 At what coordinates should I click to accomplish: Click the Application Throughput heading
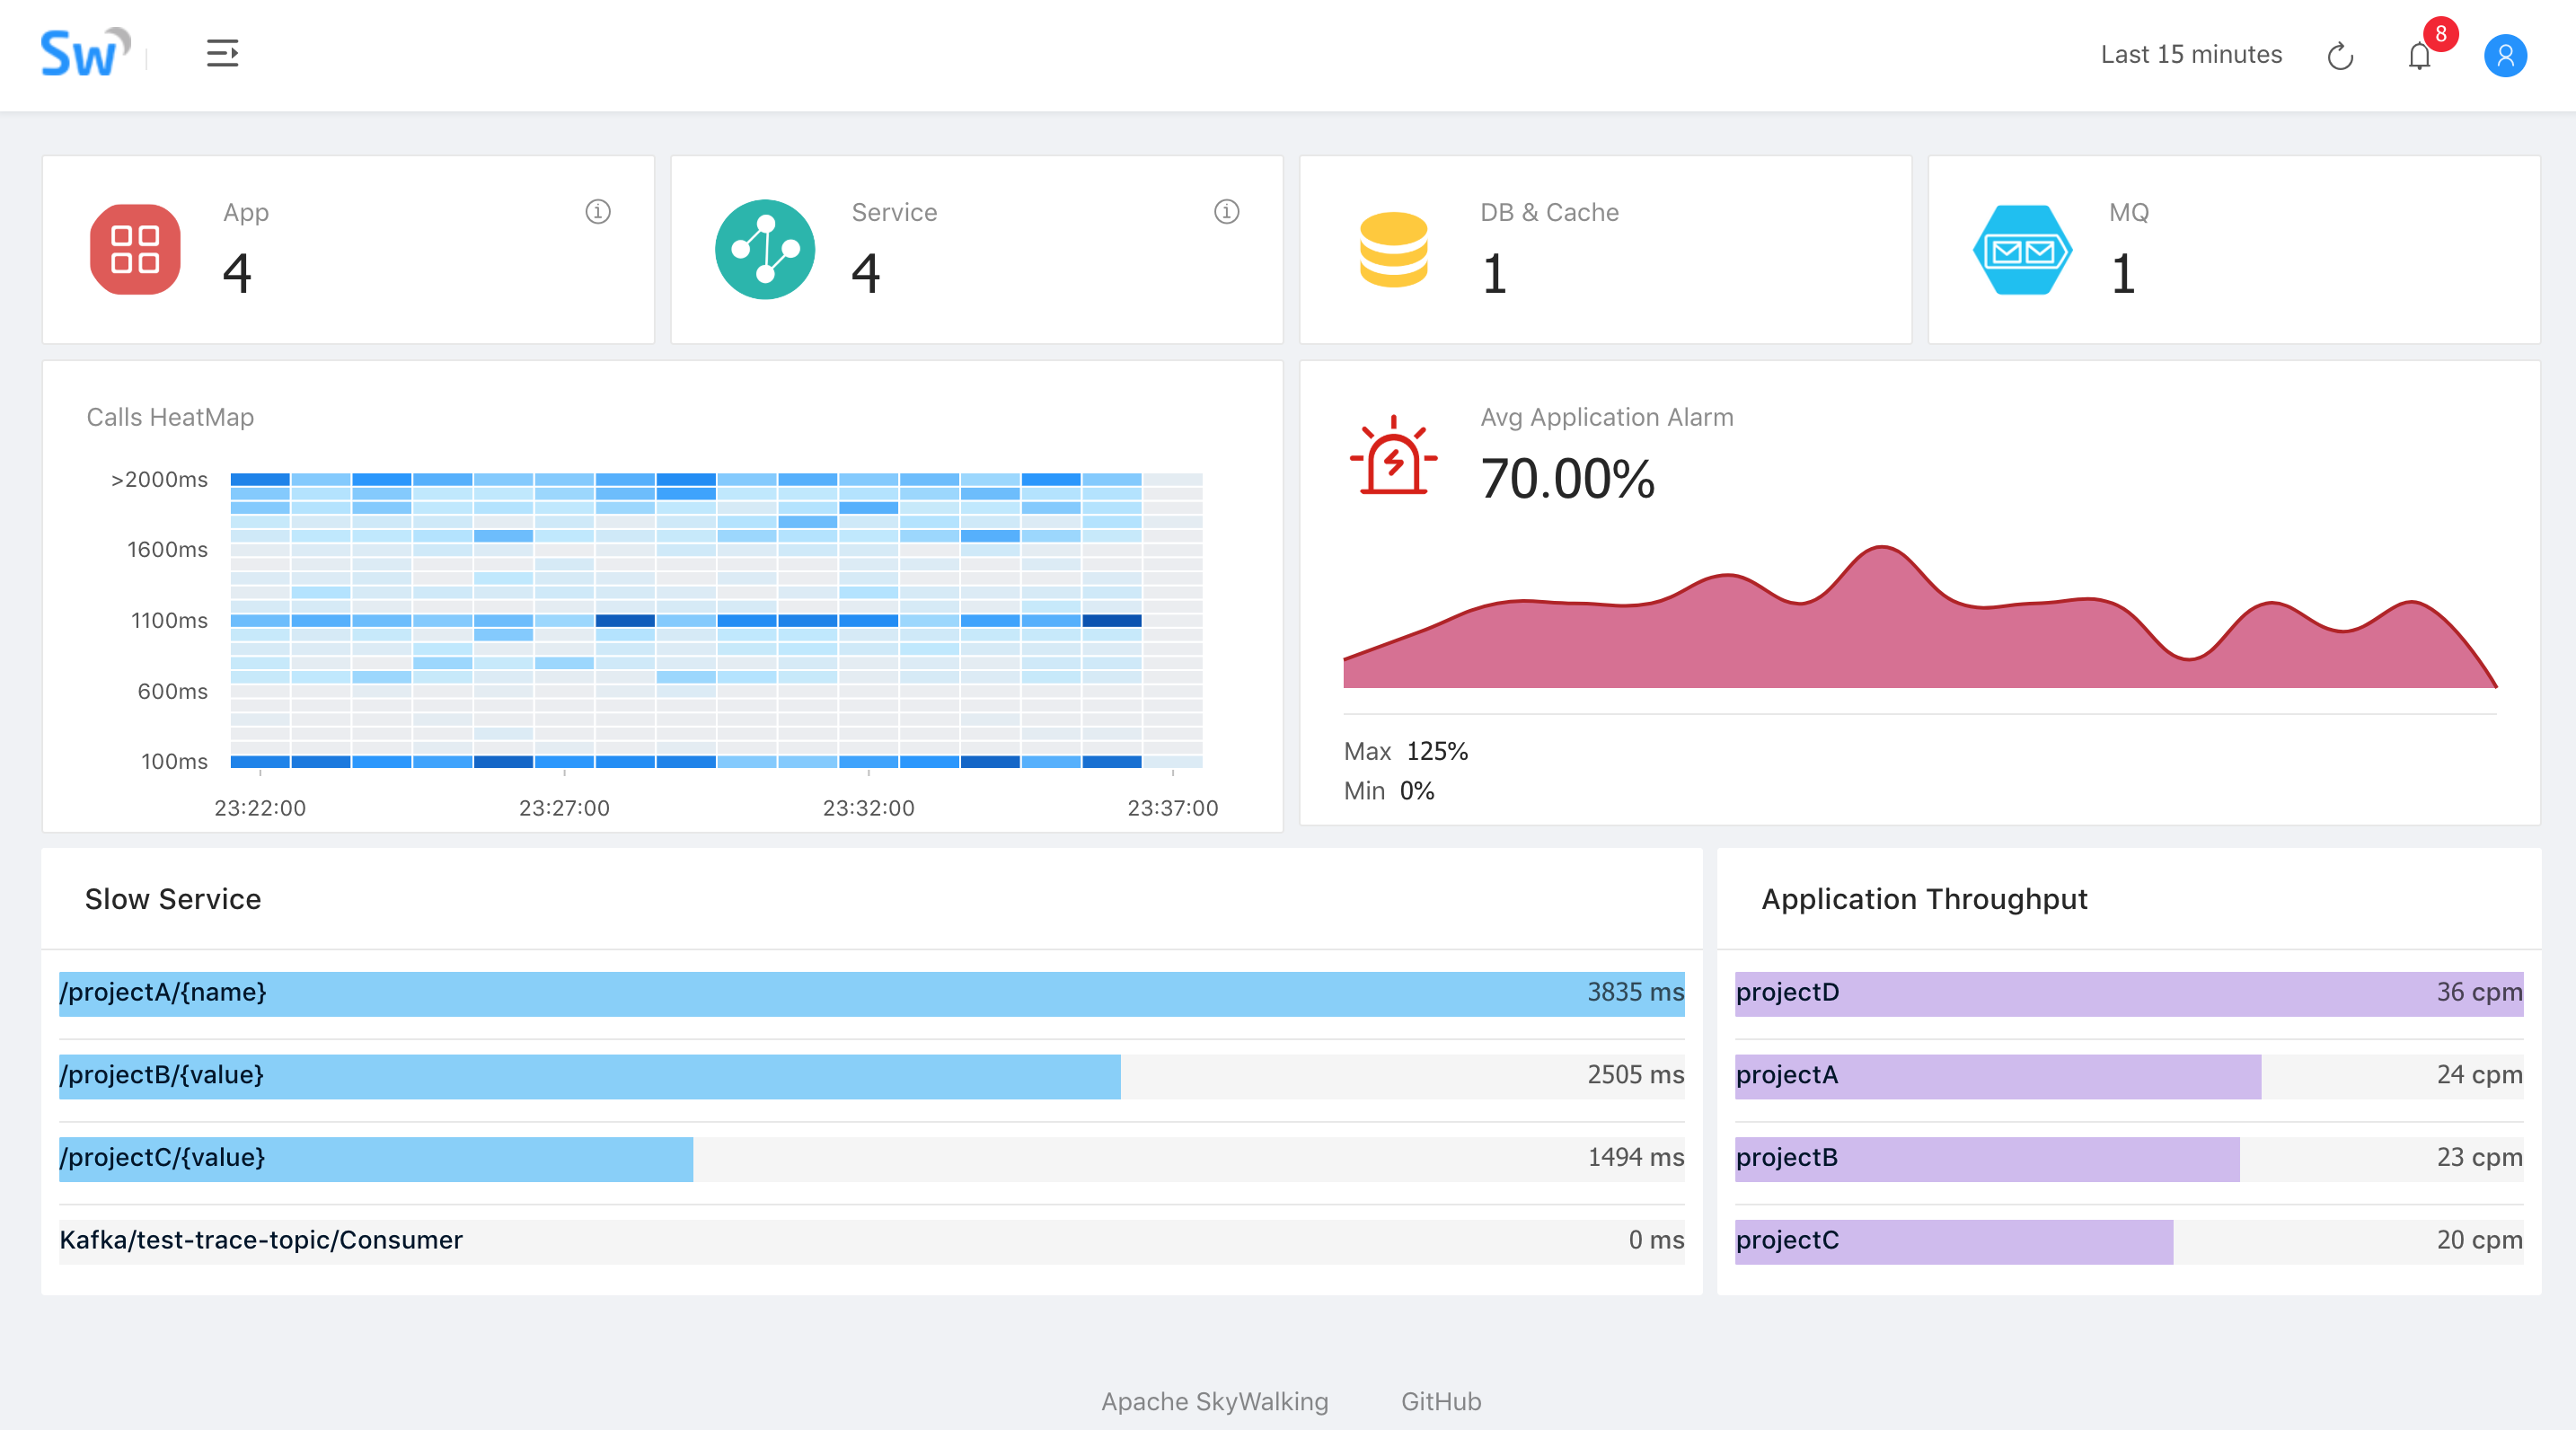click(1924, 899)
